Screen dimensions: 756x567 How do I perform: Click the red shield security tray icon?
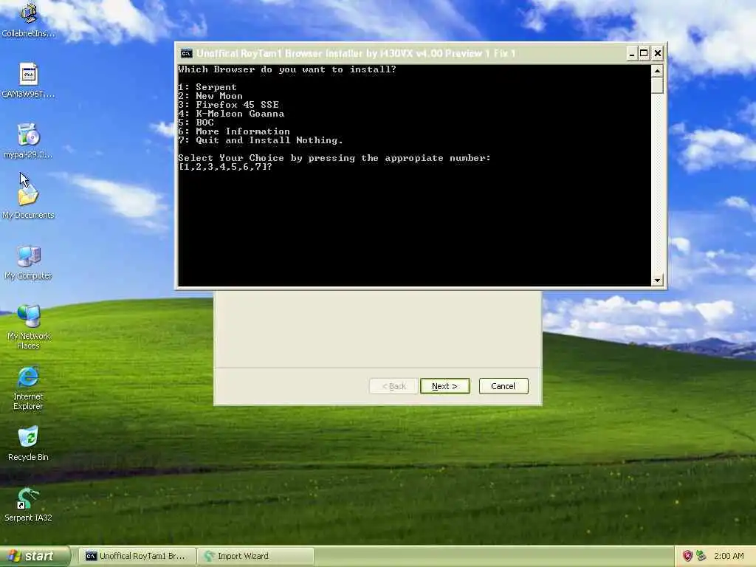pyautogui.click(x=687, y=556)
